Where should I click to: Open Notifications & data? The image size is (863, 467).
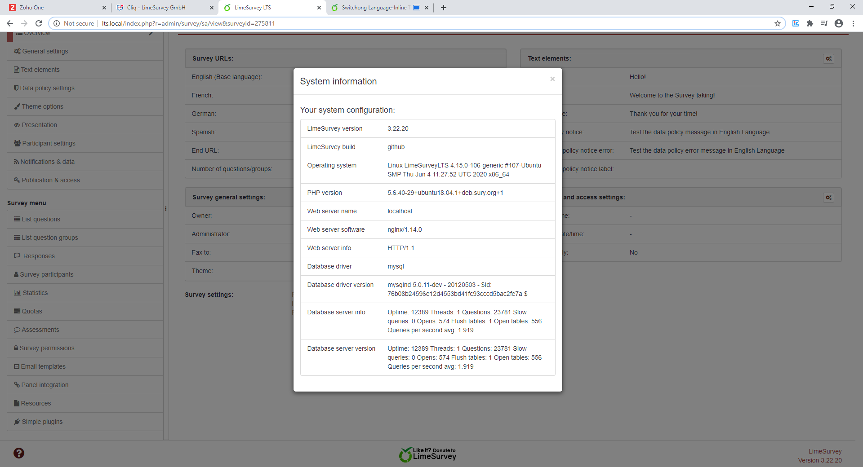pyautogui.click(x=85, y=162)
